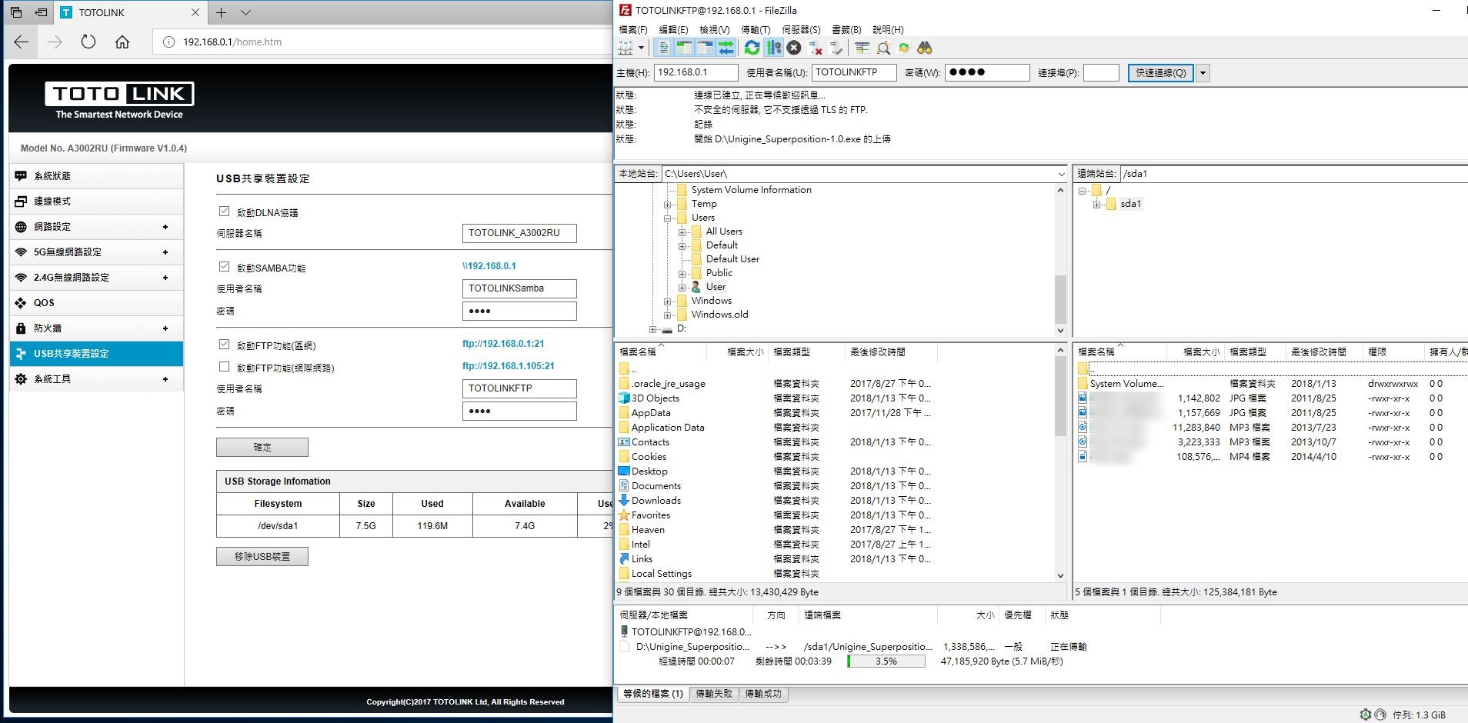Switch to the 傳輸失敗 failed transfers tab

(714, 694)
